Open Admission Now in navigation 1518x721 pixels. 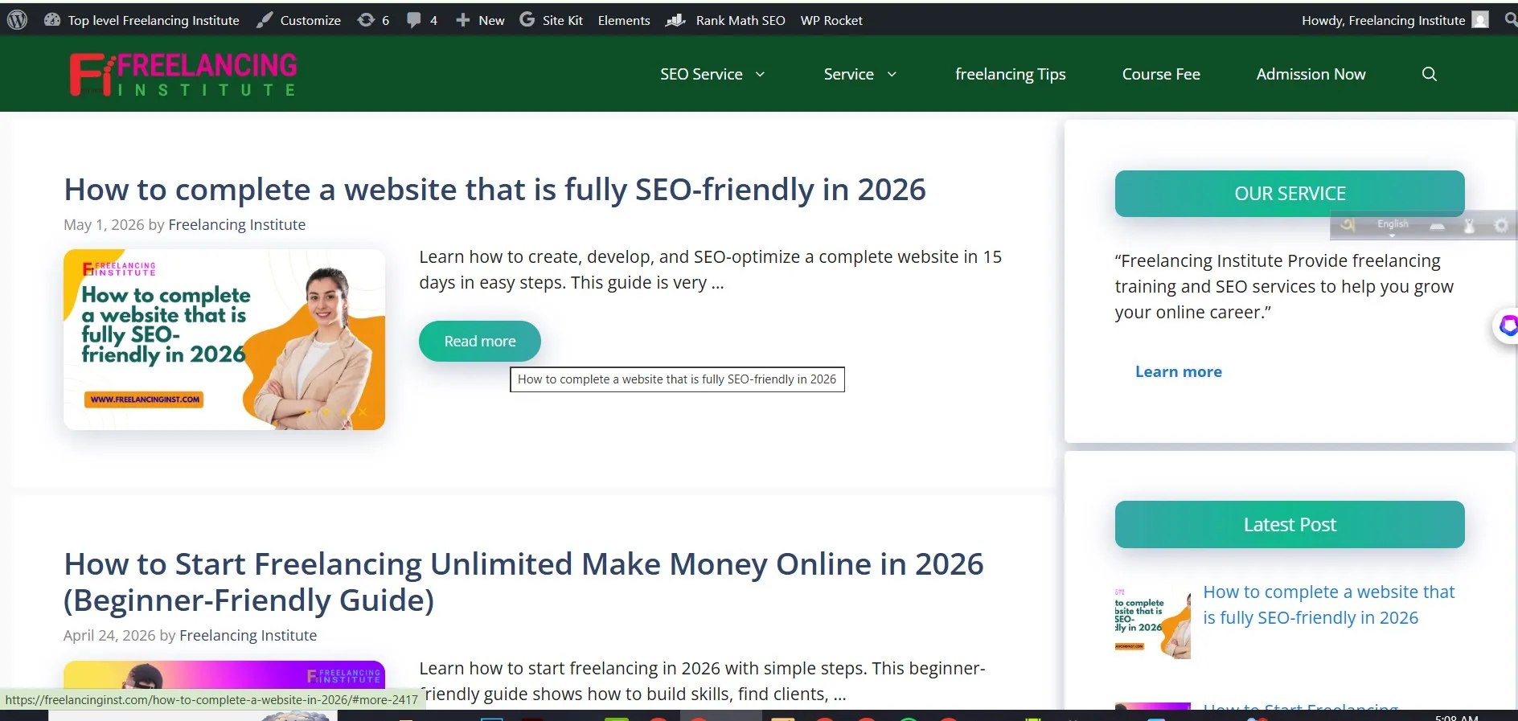click(1311, 74)
